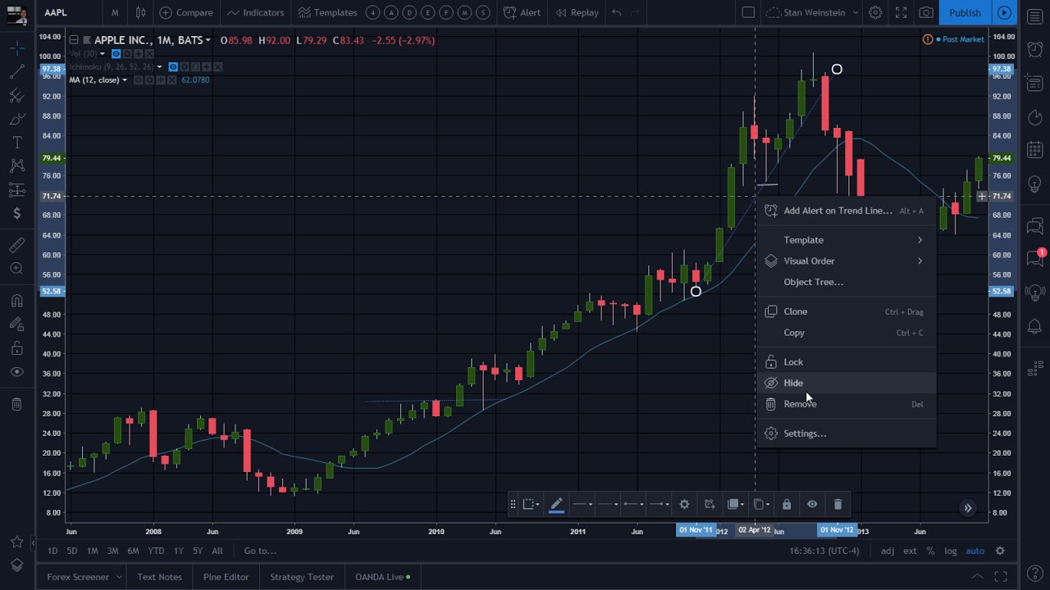Open the Stan Weinstein layout dropdown arrow
This screenshot has width=1050, height=590.
855,12
